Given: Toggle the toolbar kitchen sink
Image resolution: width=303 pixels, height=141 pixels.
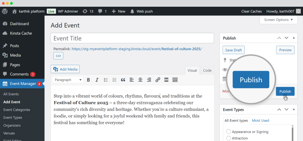Looking at the screenshot, I should coord(175,80).
